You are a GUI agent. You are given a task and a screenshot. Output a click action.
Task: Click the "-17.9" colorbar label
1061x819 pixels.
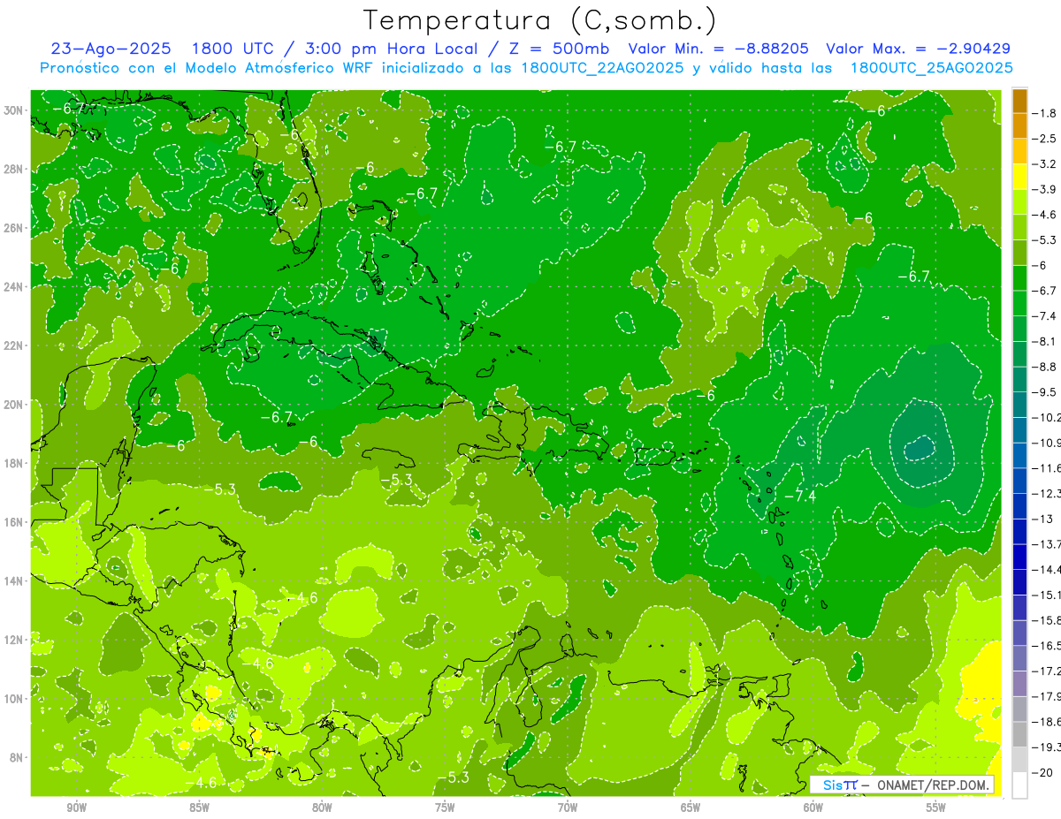click(x=1047, y=696)
